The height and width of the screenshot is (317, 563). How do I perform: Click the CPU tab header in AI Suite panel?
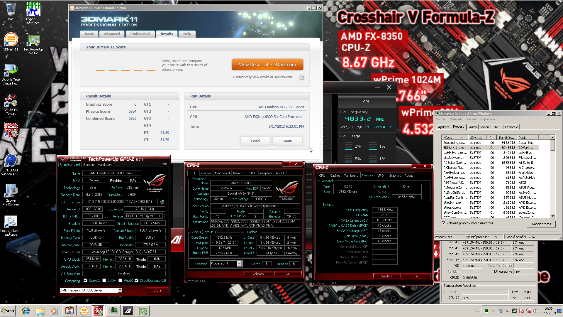click(x=367, y=102)
